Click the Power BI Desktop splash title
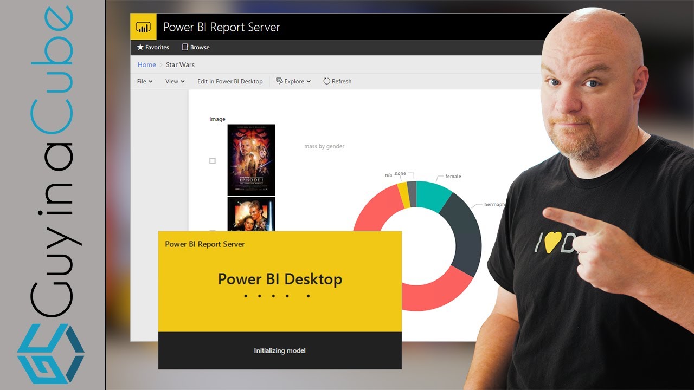The width and height of the screenshot is (694, 390). tap(280, 279)
